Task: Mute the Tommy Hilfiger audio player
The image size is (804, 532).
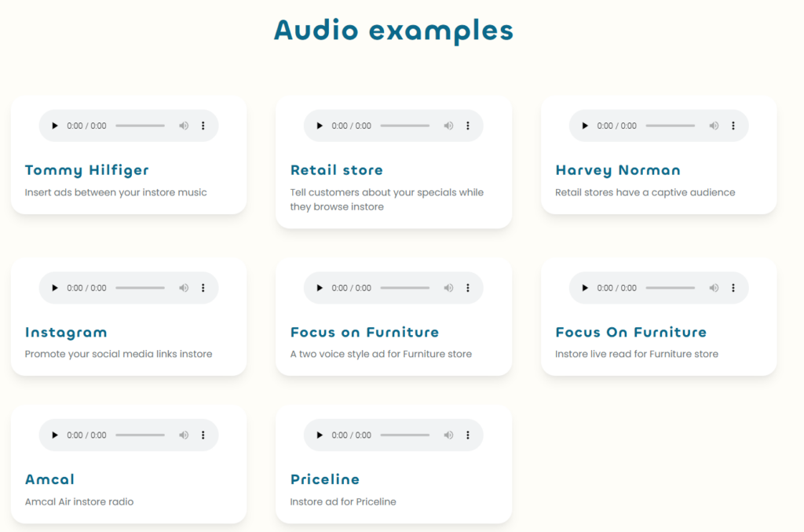Action: click(184, 126)
